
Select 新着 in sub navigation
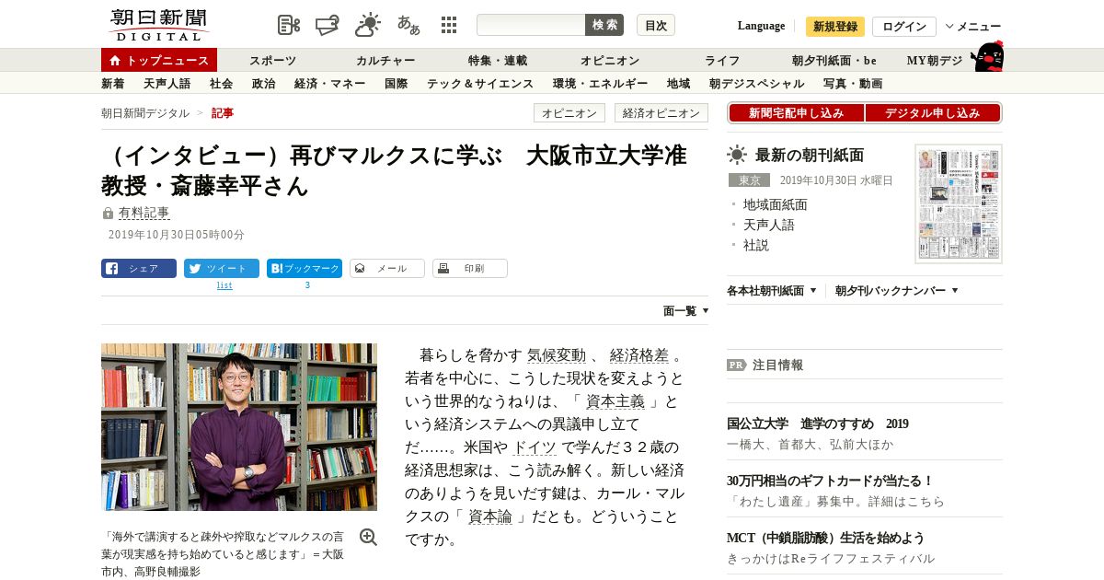point(113,84)
